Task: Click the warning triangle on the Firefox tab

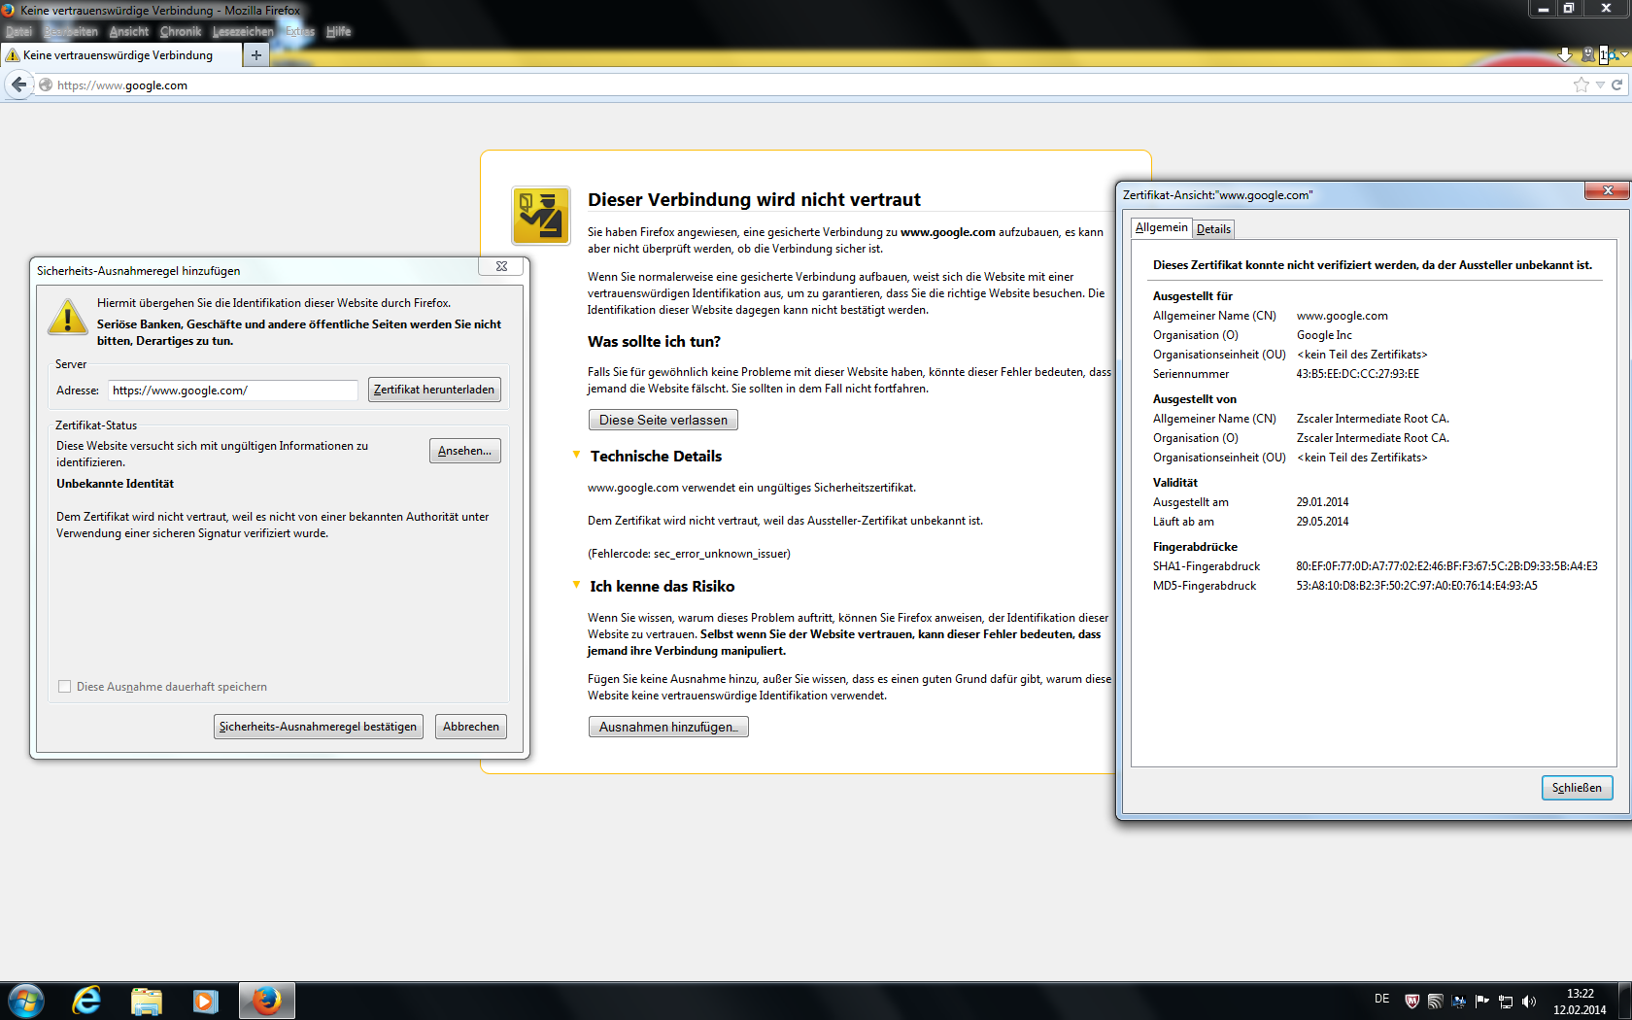Action: (12, 55)
